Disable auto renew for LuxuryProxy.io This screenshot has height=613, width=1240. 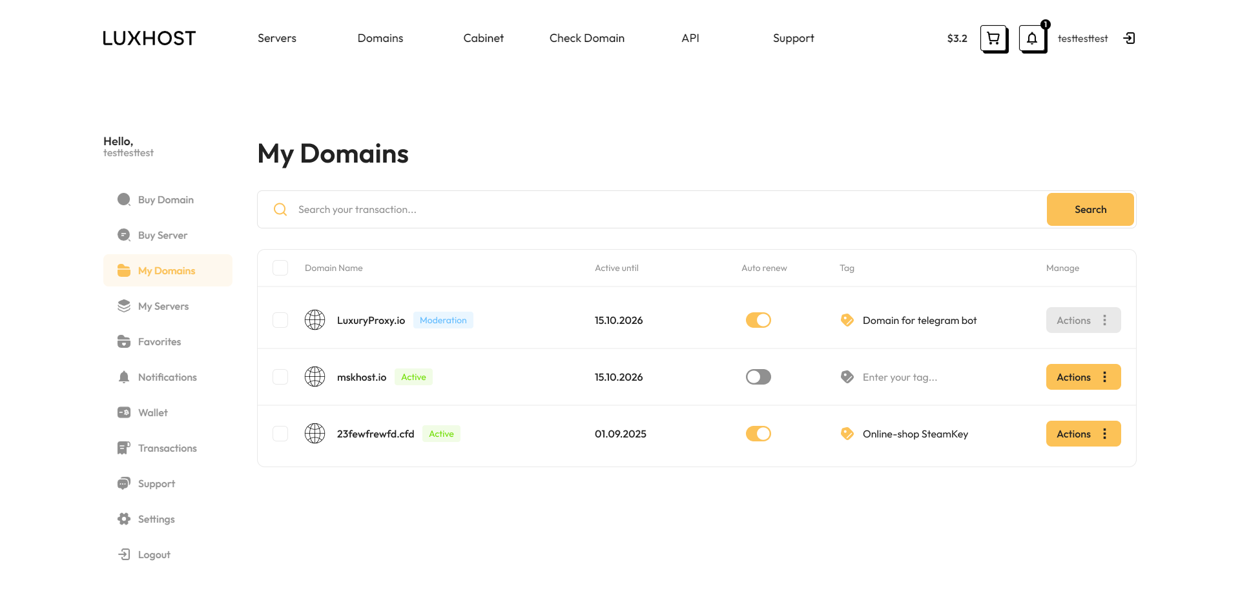point(758,320)
